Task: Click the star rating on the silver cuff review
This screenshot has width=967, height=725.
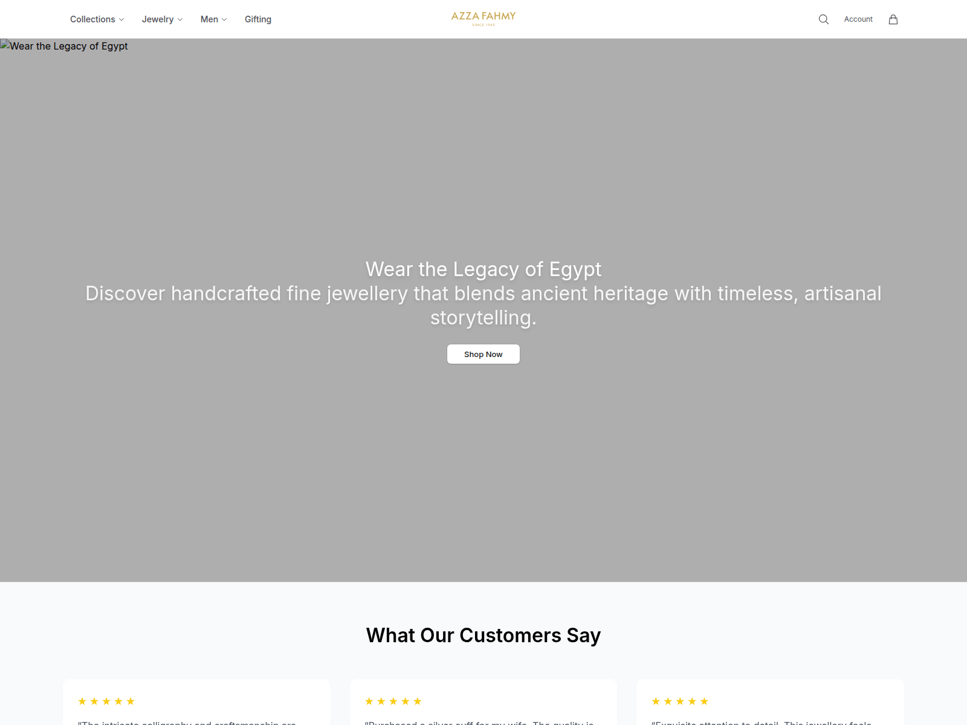Action: tap(393, 701)
